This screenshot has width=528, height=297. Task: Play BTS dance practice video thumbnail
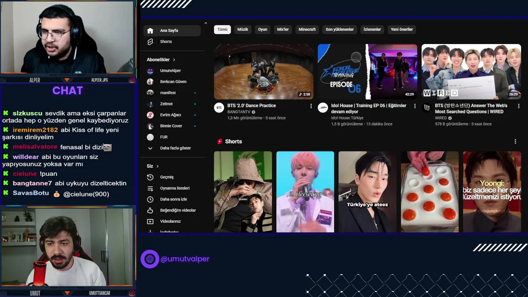(264, 72)
